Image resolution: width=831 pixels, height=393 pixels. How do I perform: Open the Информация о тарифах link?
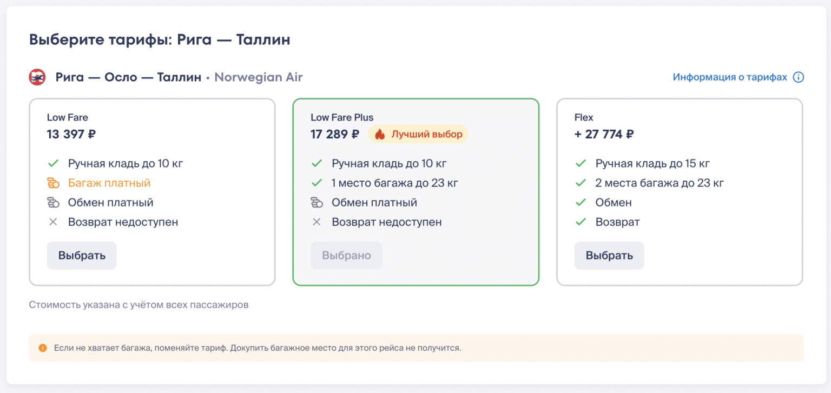[x=729, y=77]
